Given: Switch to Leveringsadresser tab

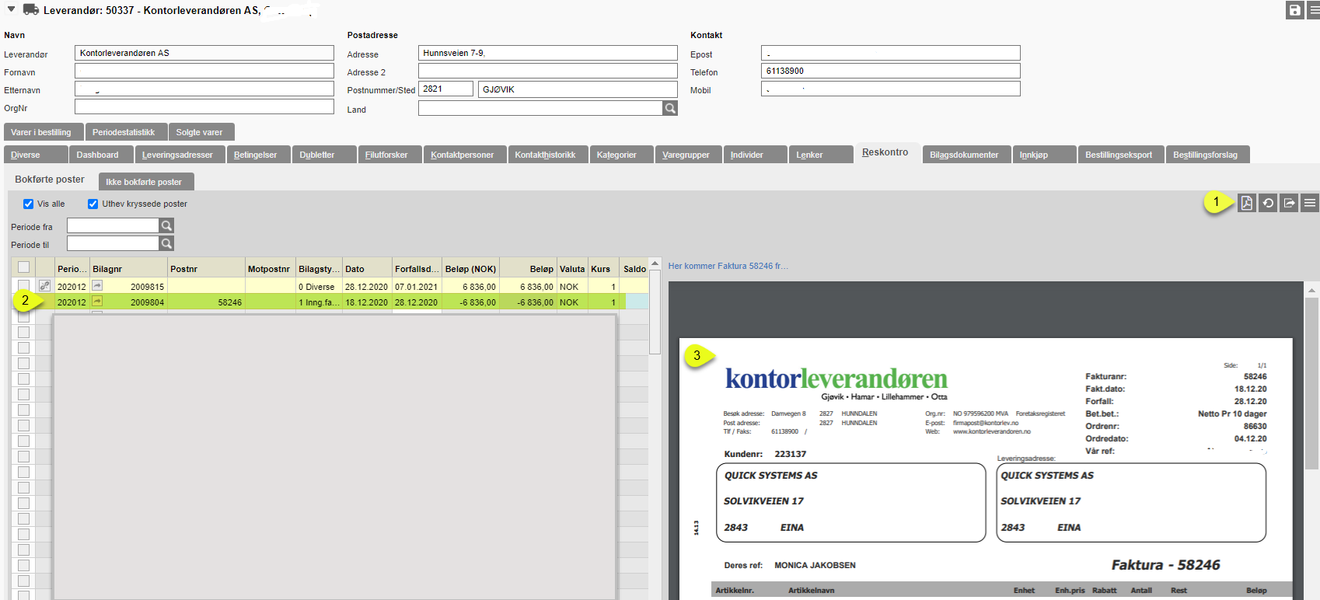Looking at the screenshot, I should tap(180, 155).
